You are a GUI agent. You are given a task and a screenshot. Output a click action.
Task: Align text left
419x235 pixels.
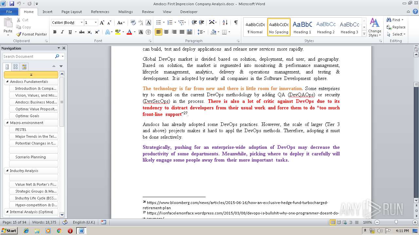point(158,32)
